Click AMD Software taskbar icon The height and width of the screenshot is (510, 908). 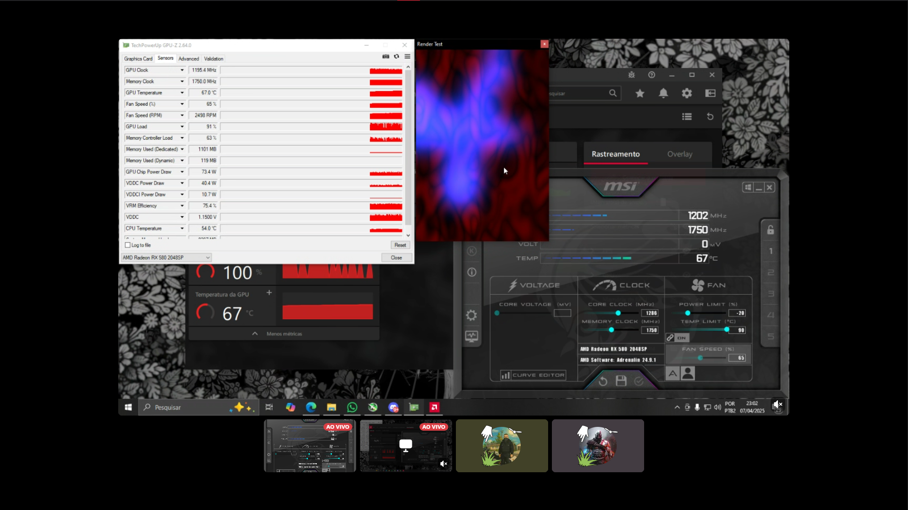point(435,407)
